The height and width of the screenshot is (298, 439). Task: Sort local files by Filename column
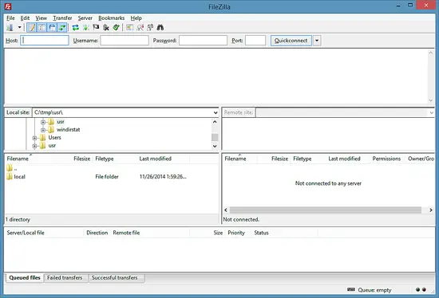tap(18, 159)
